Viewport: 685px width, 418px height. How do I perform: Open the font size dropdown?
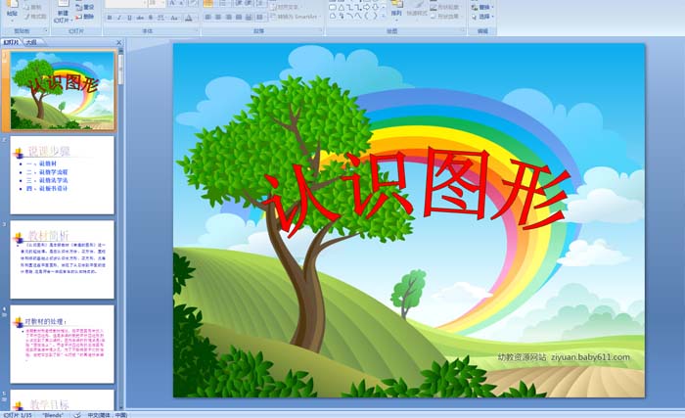[163, 3]
